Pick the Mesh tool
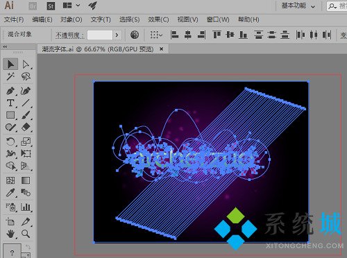Viewport: 347px width, 258px height. pyautogui.click(x=10, y=180)
